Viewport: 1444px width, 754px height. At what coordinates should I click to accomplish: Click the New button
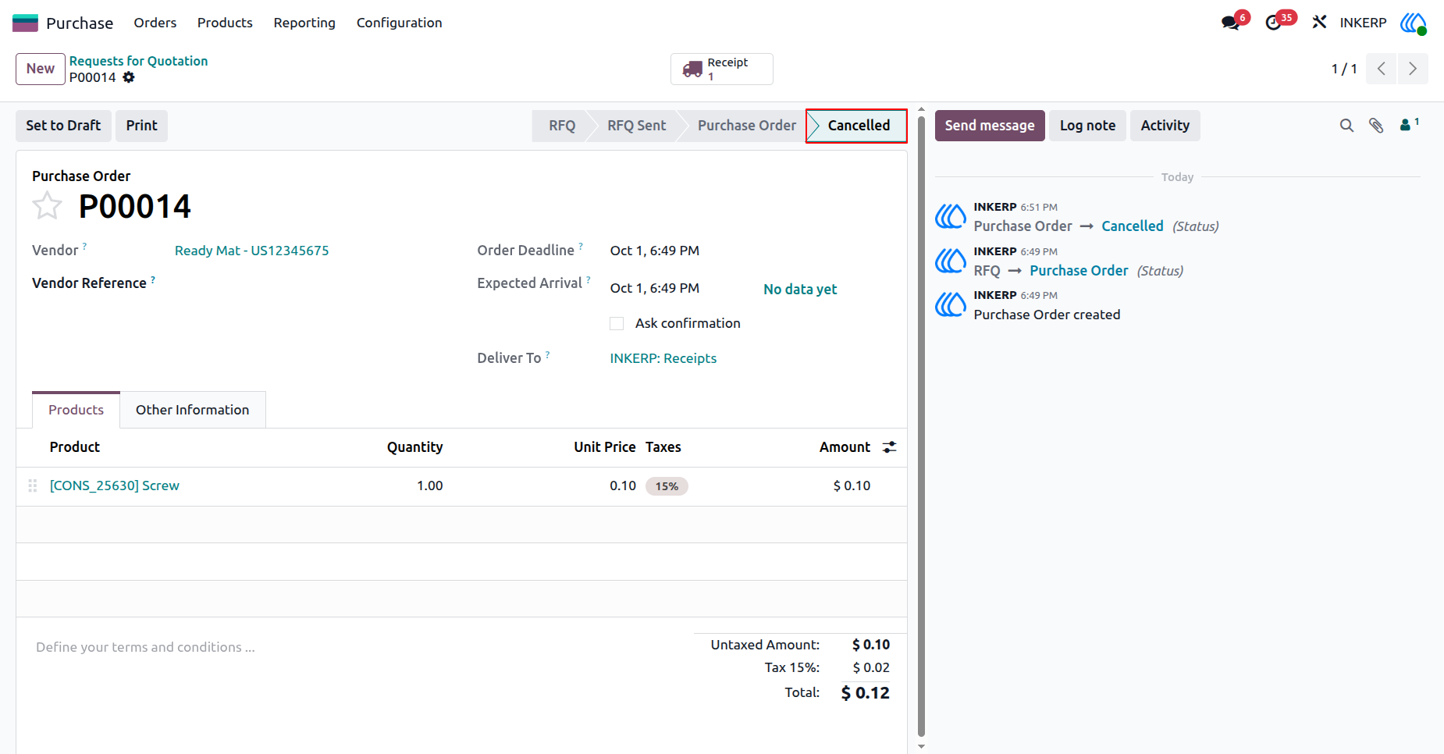point(41,69)
